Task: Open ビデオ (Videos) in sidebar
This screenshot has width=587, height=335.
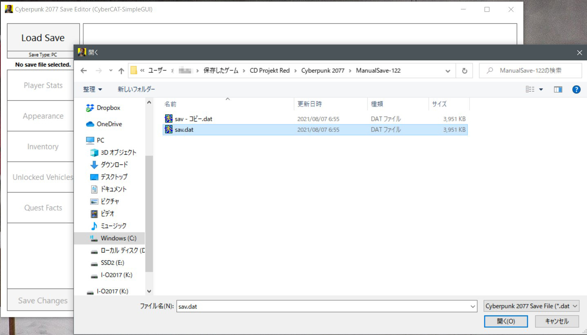Action: click(x=107, y=213)
